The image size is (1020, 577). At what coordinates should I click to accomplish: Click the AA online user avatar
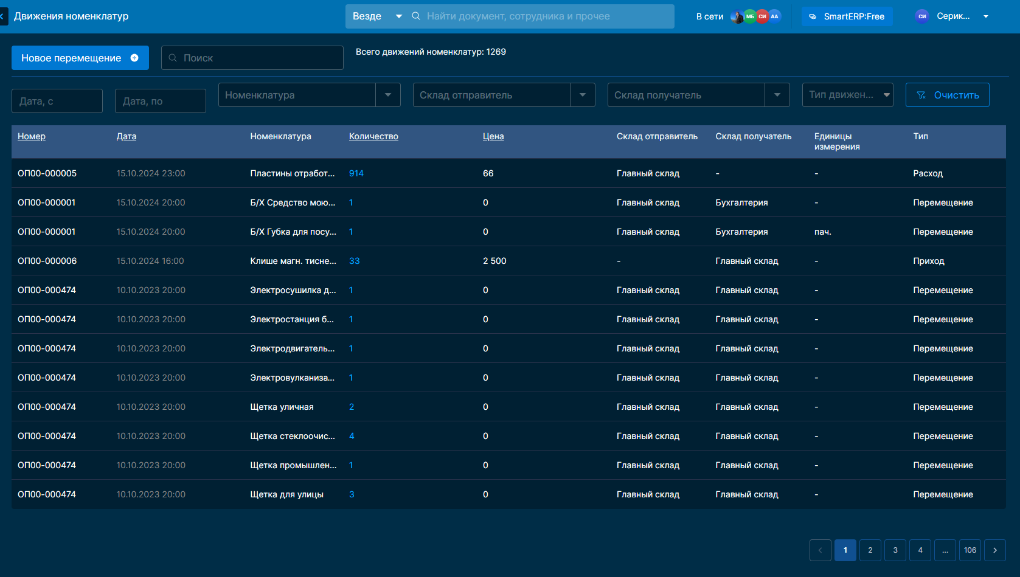pos(774,16)
